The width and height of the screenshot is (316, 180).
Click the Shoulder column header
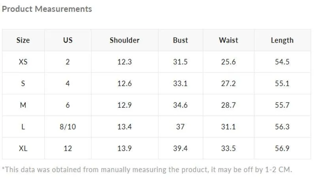[x=124, y=40]
